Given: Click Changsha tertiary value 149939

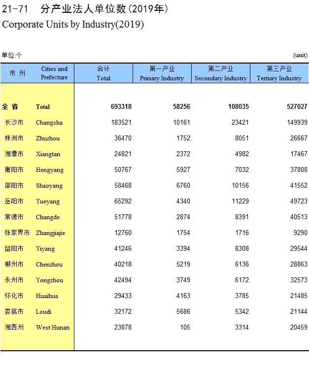Looking at the screenshot, I should 297,122.
